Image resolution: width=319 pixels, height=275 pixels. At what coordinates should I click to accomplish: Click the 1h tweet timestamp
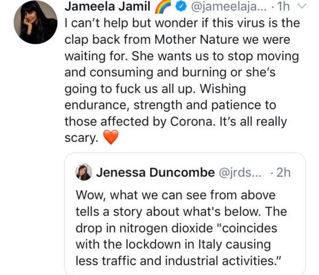point(283,6)
